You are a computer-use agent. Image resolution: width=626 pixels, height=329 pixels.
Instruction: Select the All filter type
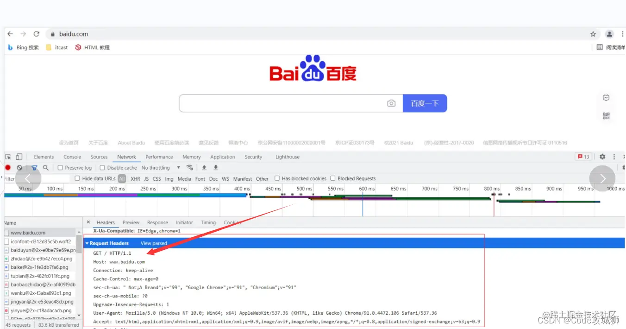(122, 178)
